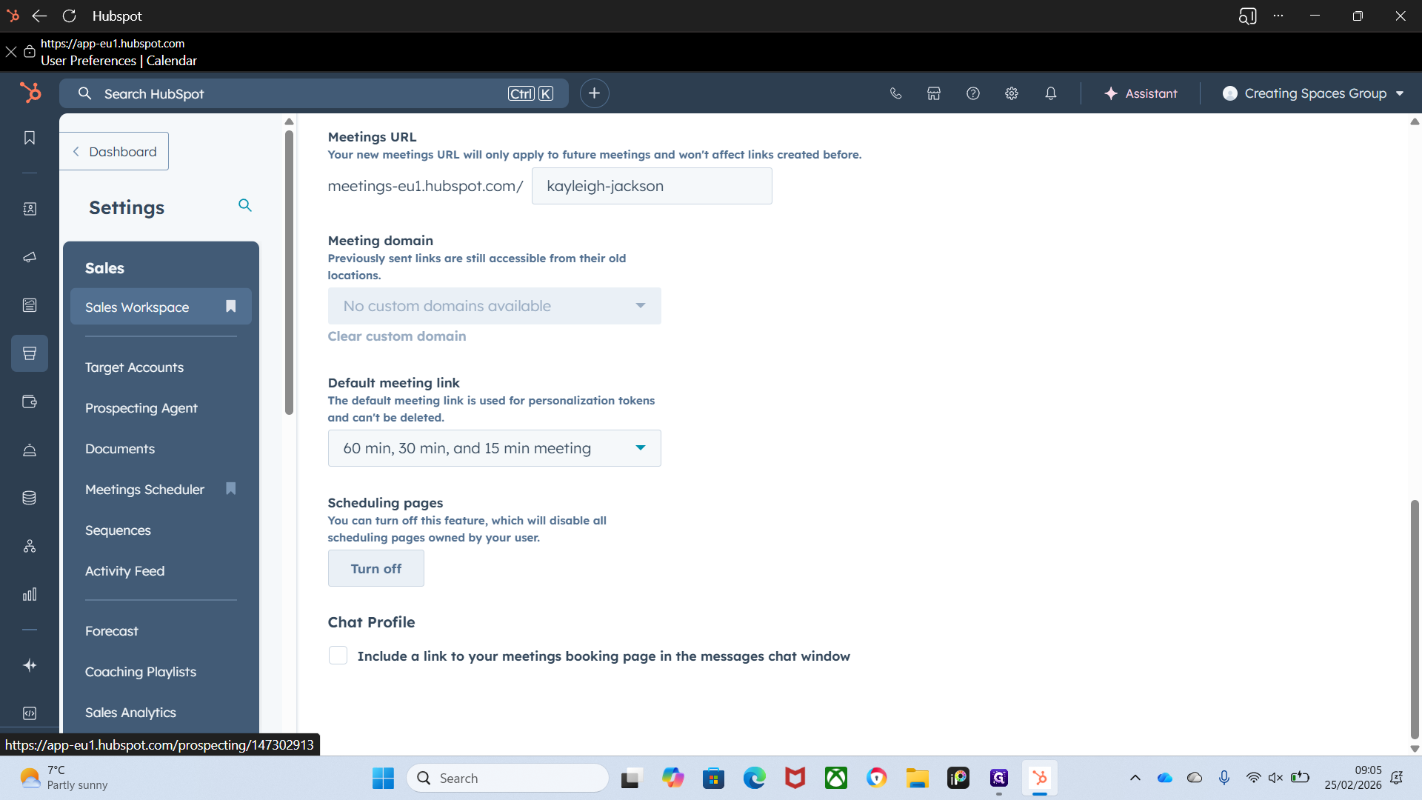Image resolution: width=1422 pixels, height=800 pixels.
Task: Select Sales Workspace in settings menu
Action: tap(161, 307)
